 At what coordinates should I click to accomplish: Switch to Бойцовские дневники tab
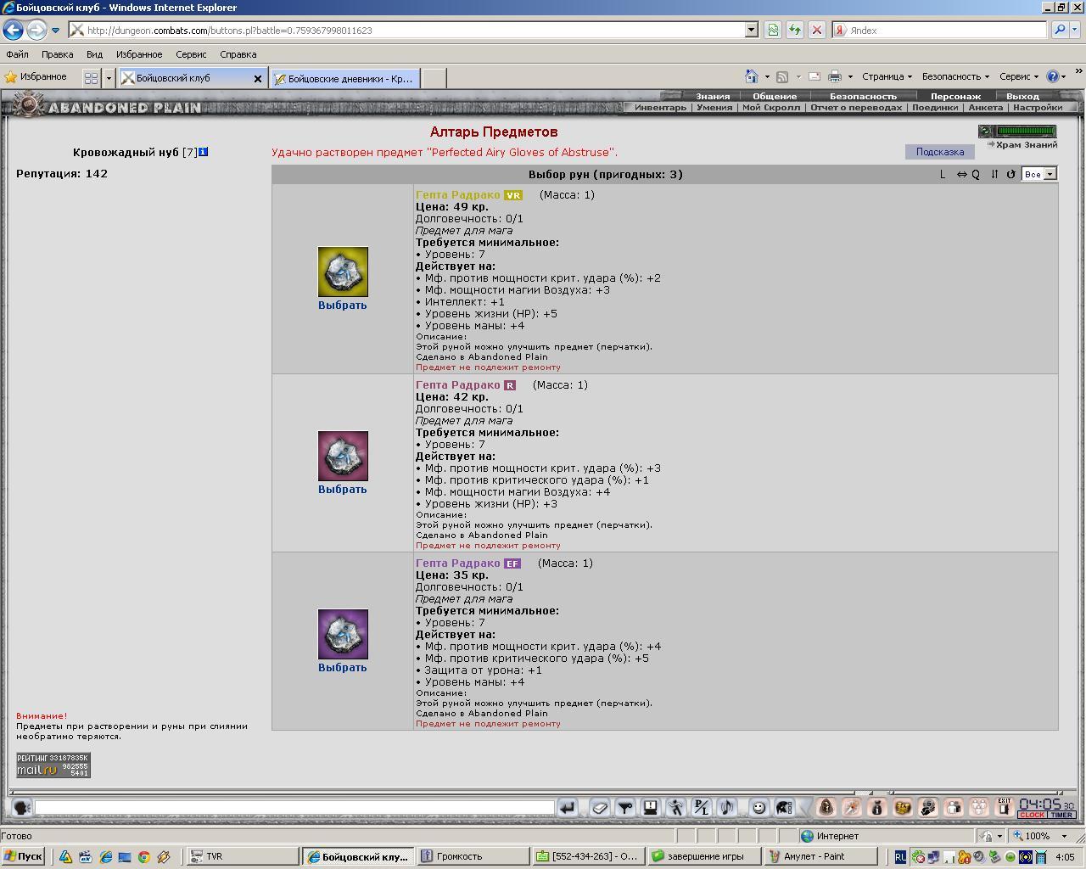click(x=345, y=78)
